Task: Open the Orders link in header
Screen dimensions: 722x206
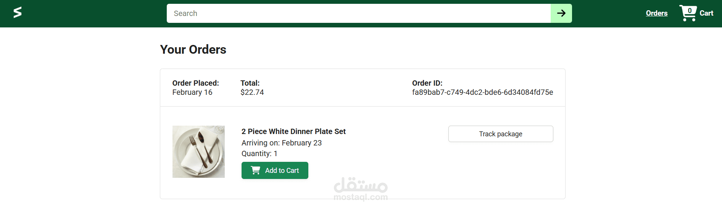Action: coord(656,13)
